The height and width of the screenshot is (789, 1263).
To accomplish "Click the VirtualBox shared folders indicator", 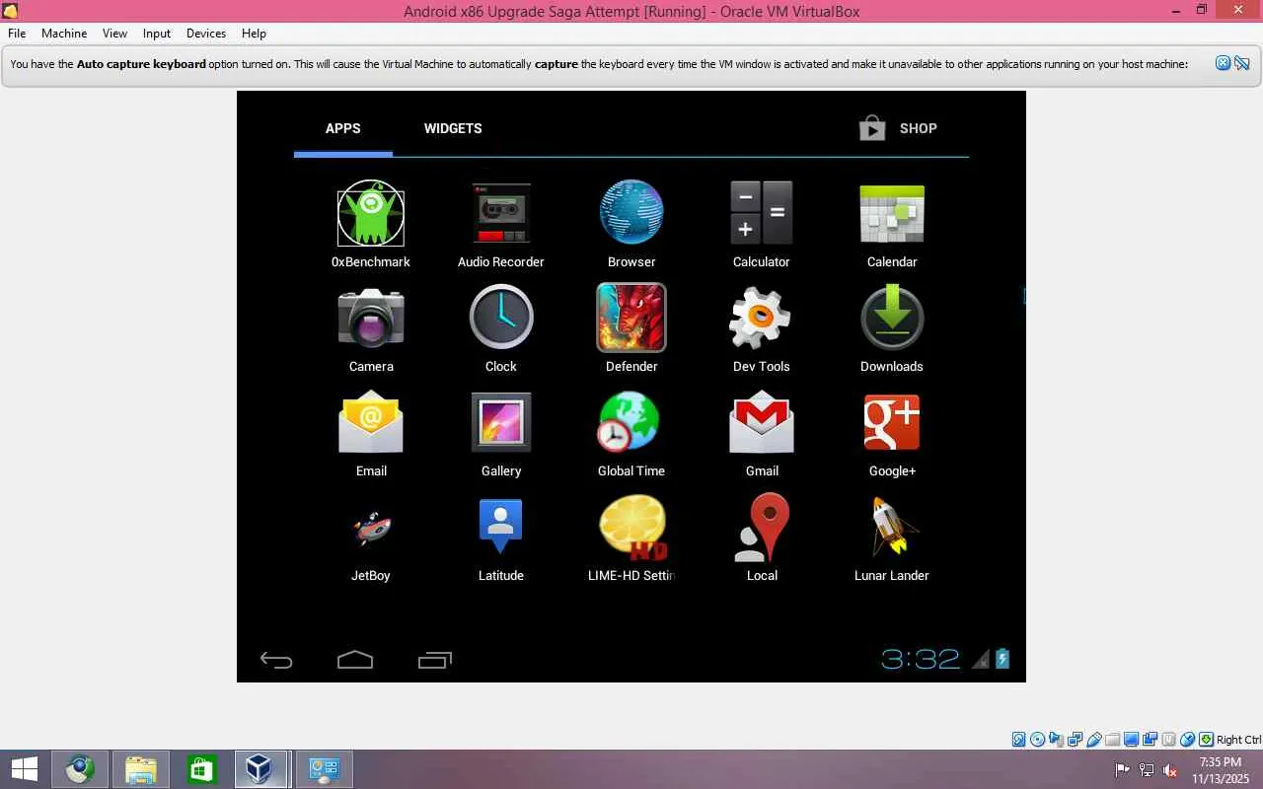I will pyautogui.click(x=1113, y=740).
